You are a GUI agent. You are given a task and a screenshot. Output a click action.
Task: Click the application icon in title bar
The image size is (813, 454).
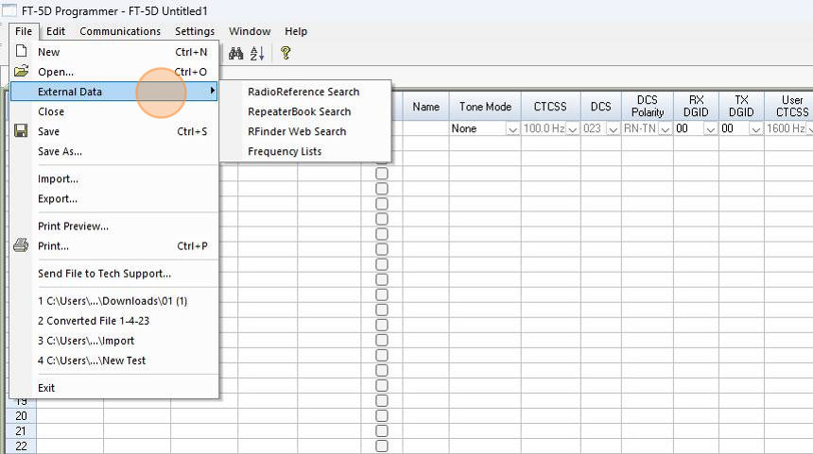9,10
